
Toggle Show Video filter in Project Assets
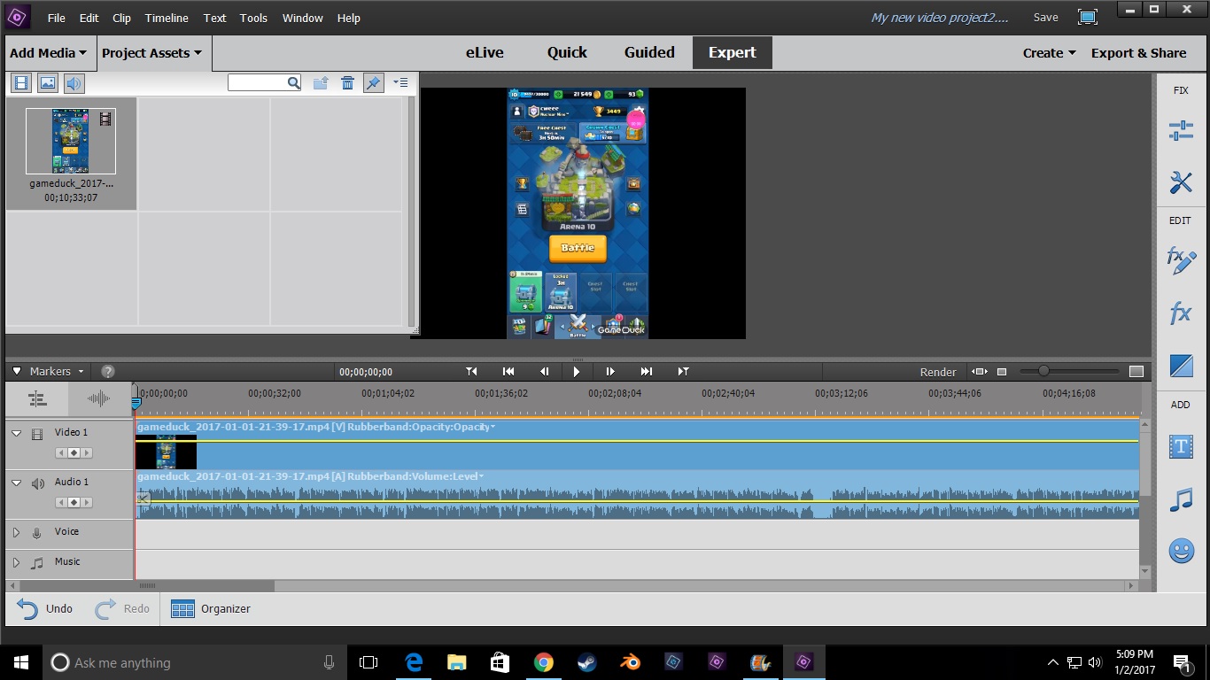click(21, 83)
